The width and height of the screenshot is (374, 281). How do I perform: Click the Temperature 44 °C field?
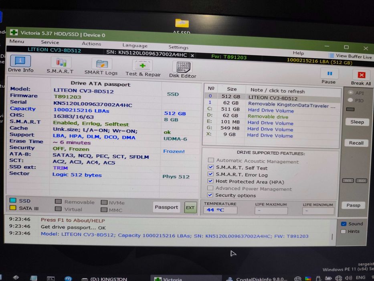coord(220,210)
